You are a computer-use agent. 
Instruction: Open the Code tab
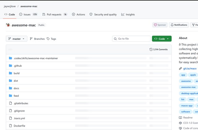10,15
